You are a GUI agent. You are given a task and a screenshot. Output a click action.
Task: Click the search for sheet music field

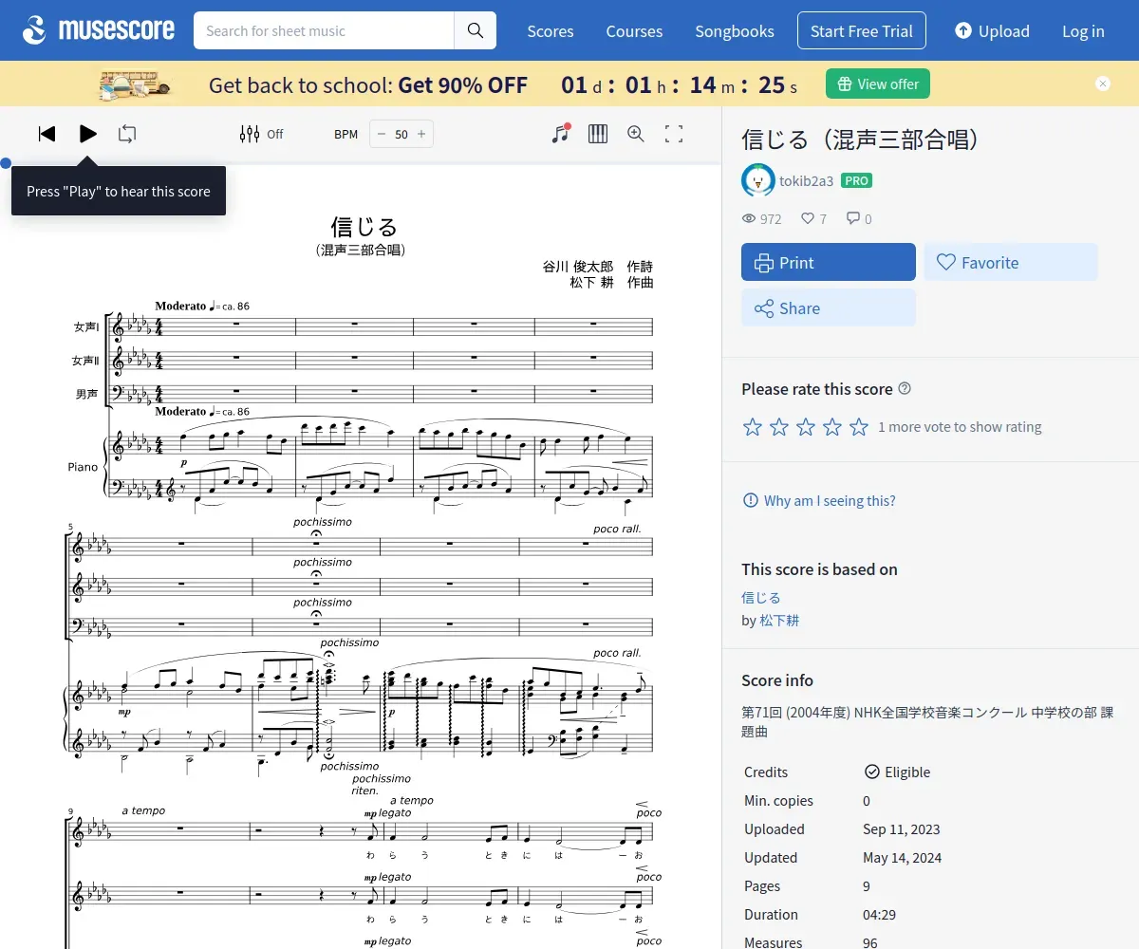tap(324, 30)
